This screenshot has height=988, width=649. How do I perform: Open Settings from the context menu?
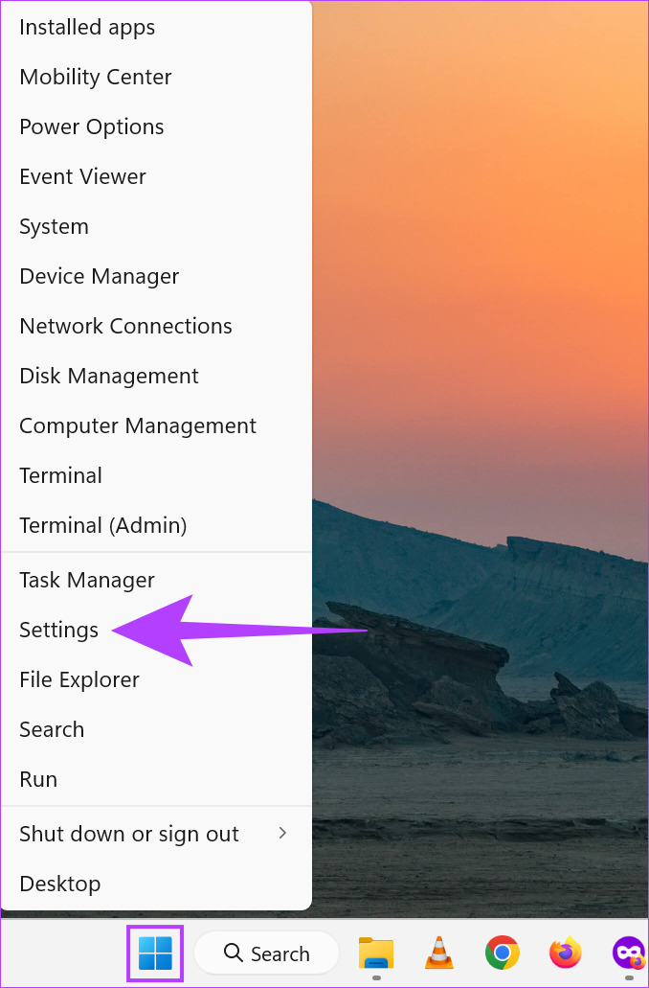[x=156, y=630]
